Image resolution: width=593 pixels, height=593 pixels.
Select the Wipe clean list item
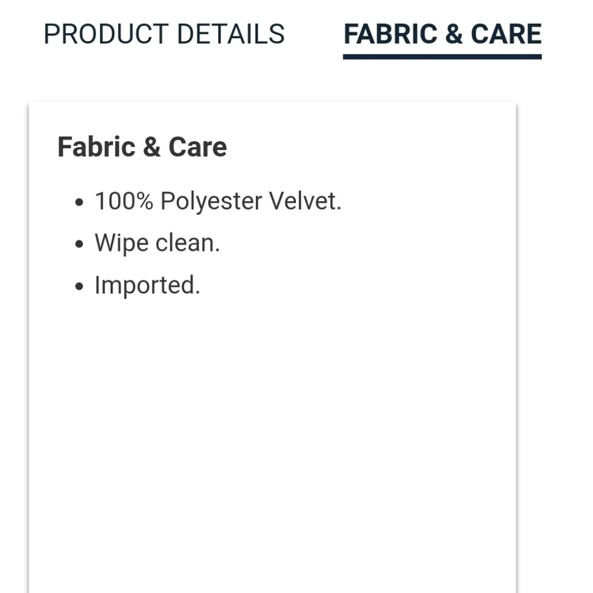pyautogui.click(x=157, y=243)
